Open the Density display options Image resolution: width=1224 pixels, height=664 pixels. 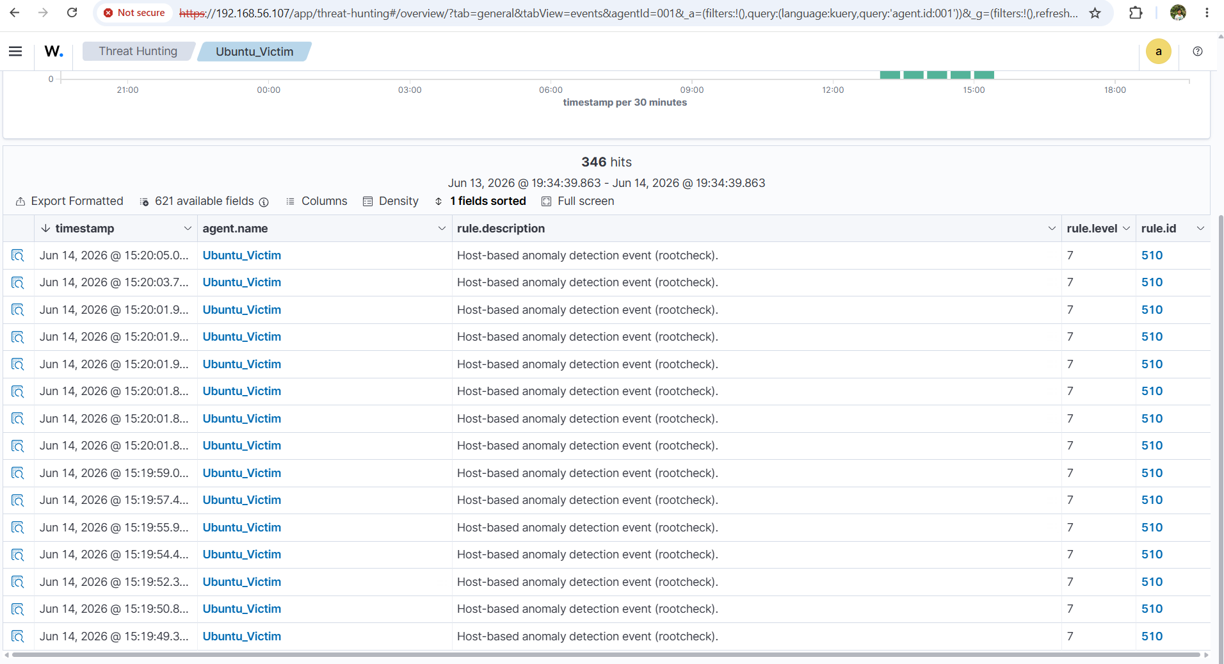[x=391, y=201]
